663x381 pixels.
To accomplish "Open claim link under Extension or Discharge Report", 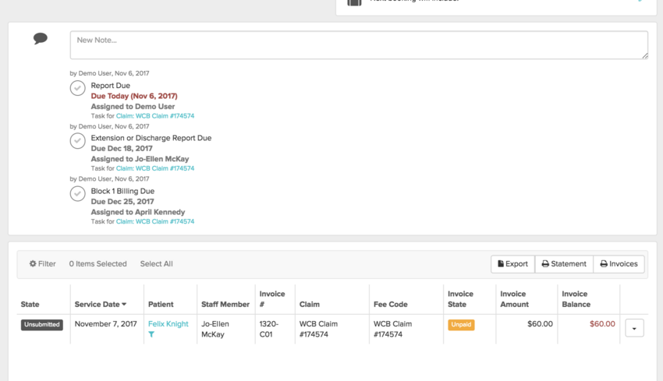I will [155, 168].
